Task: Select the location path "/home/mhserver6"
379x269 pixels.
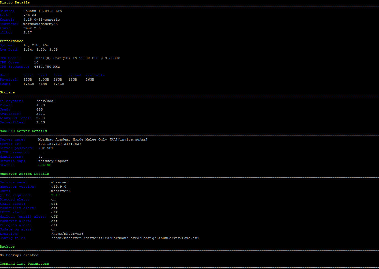Action: coord(67,234)
